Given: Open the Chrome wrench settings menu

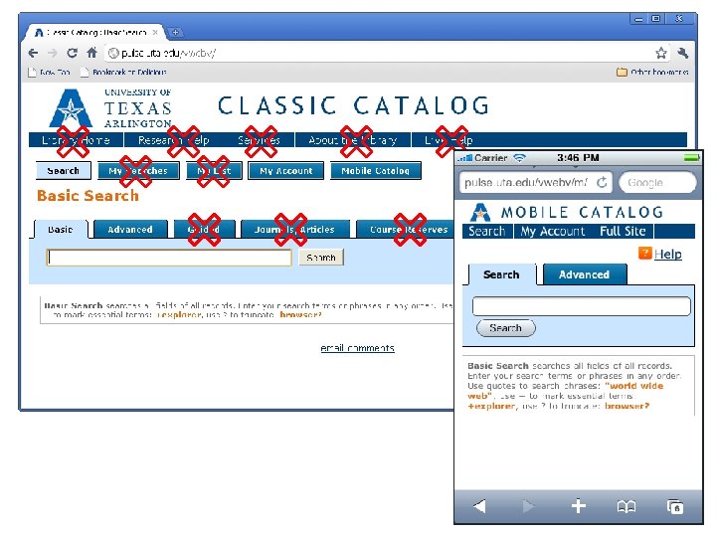Looking at the screenshot, I should click(682, 53).
